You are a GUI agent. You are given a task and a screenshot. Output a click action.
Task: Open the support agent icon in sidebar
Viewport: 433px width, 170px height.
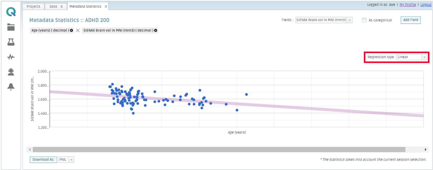(11, 72)
